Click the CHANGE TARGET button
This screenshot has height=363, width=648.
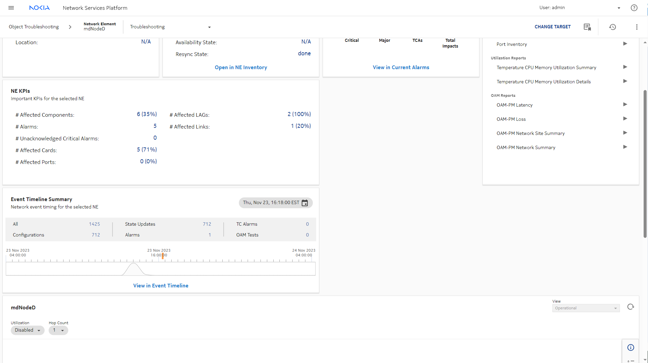coord(552,27)
